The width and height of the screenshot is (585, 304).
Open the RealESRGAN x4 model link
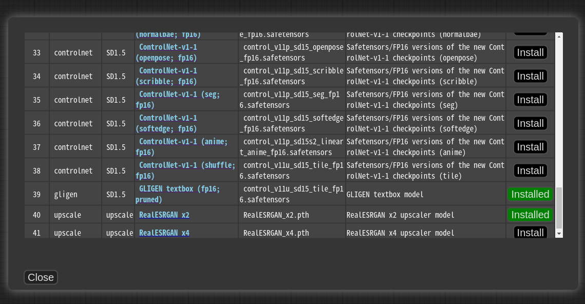[164, 233]
